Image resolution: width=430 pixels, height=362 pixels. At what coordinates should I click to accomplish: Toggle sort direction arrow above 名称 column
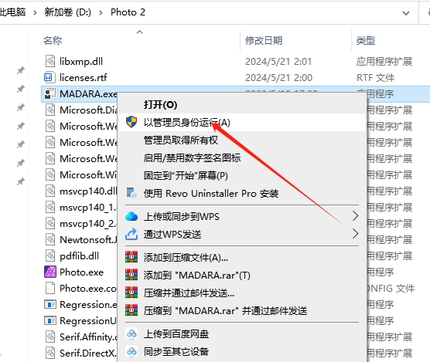tap(139, 32)
